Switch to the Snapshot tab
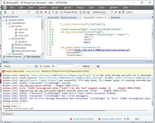 115,17
